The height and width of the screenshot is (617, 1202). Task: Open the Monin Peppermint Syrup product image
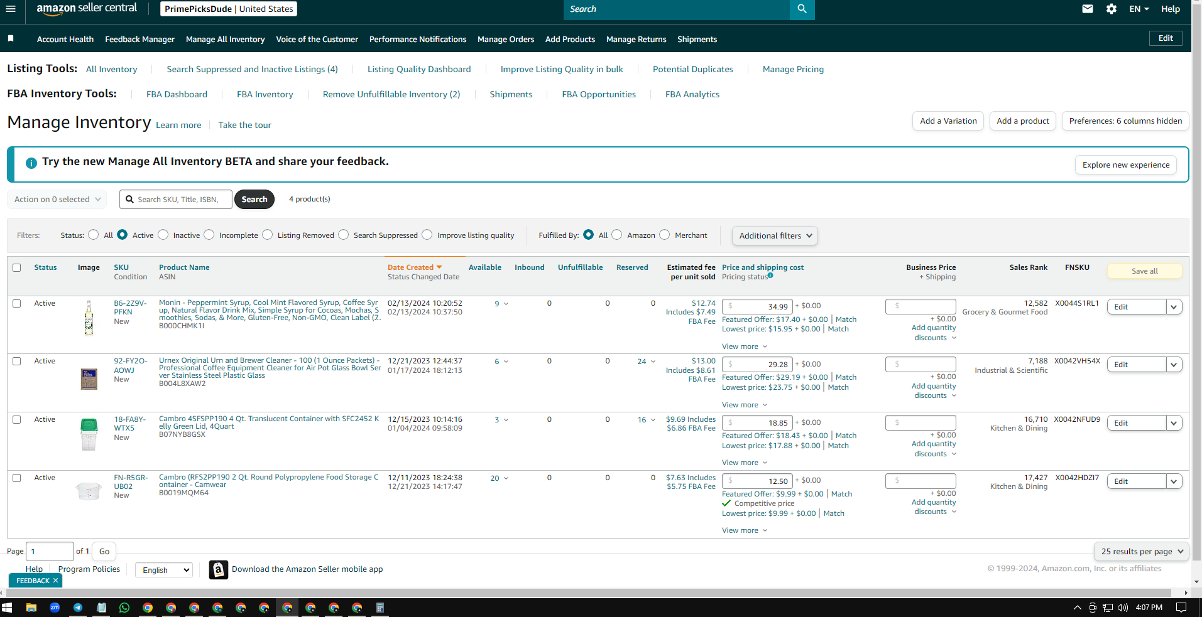(89, 318)
